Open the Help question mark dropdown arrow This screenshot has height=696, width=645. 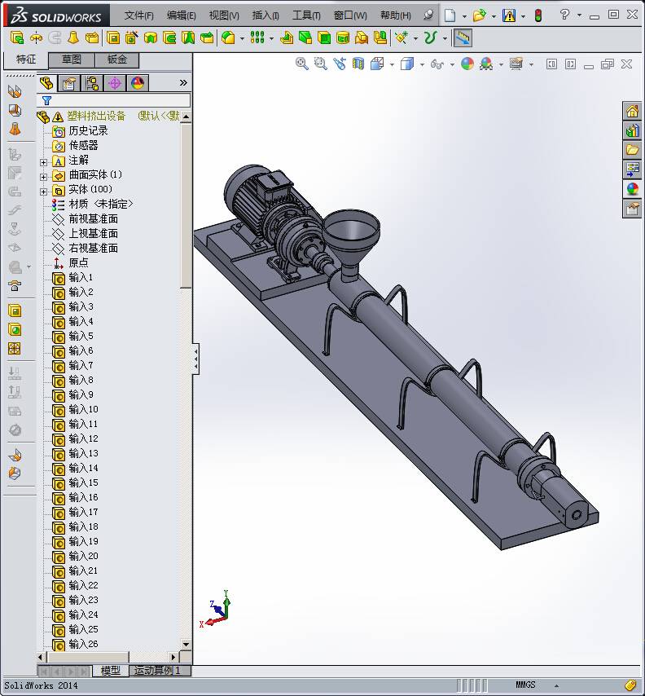579,15
